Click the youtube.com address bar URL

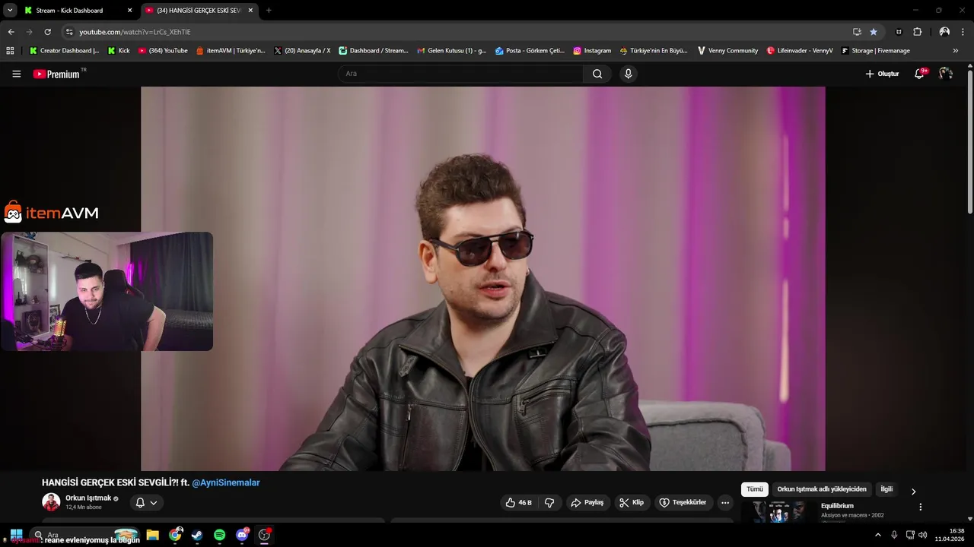pyautogui.click(x=135, y=32)
